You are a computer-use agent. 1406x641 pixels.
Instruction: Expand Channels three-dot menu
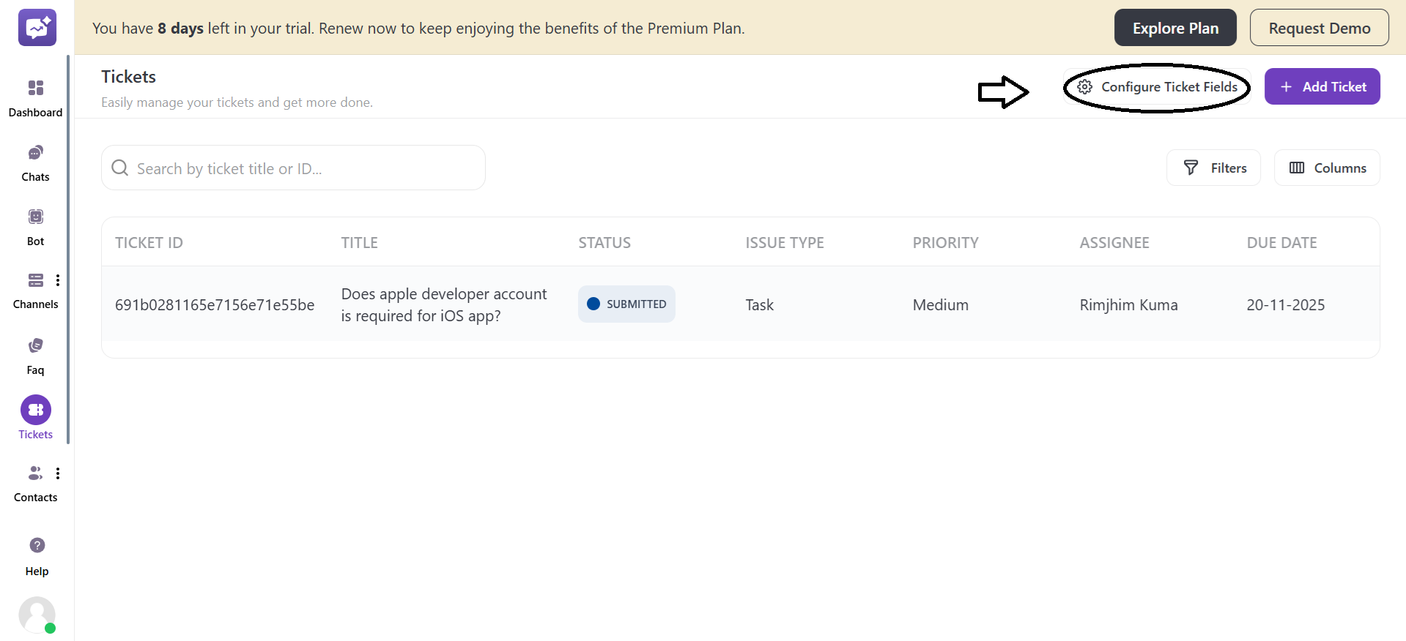pos(58,280)
